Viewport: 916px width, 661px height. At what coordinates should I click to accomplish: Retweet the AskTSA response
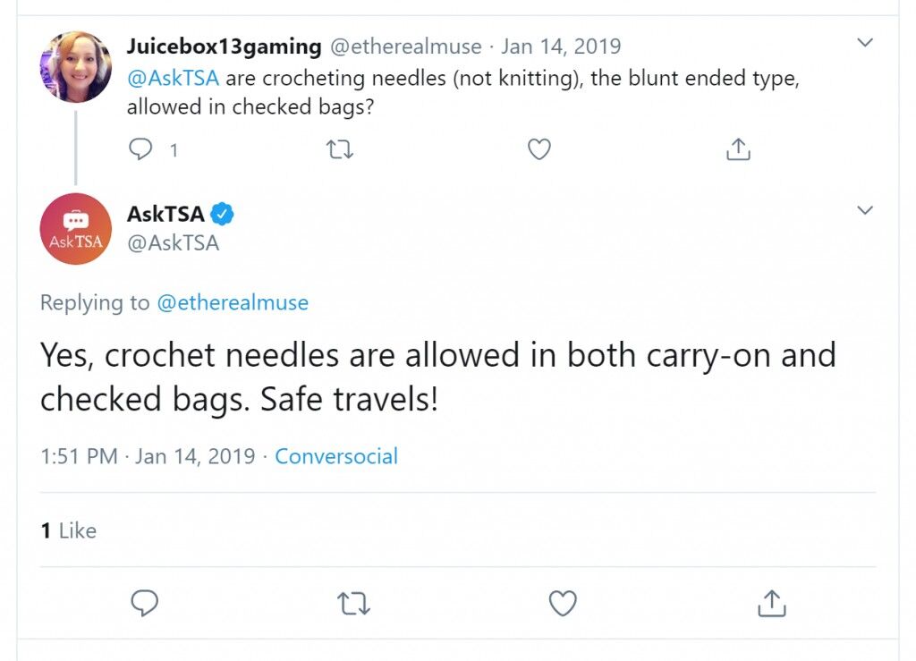353,603
